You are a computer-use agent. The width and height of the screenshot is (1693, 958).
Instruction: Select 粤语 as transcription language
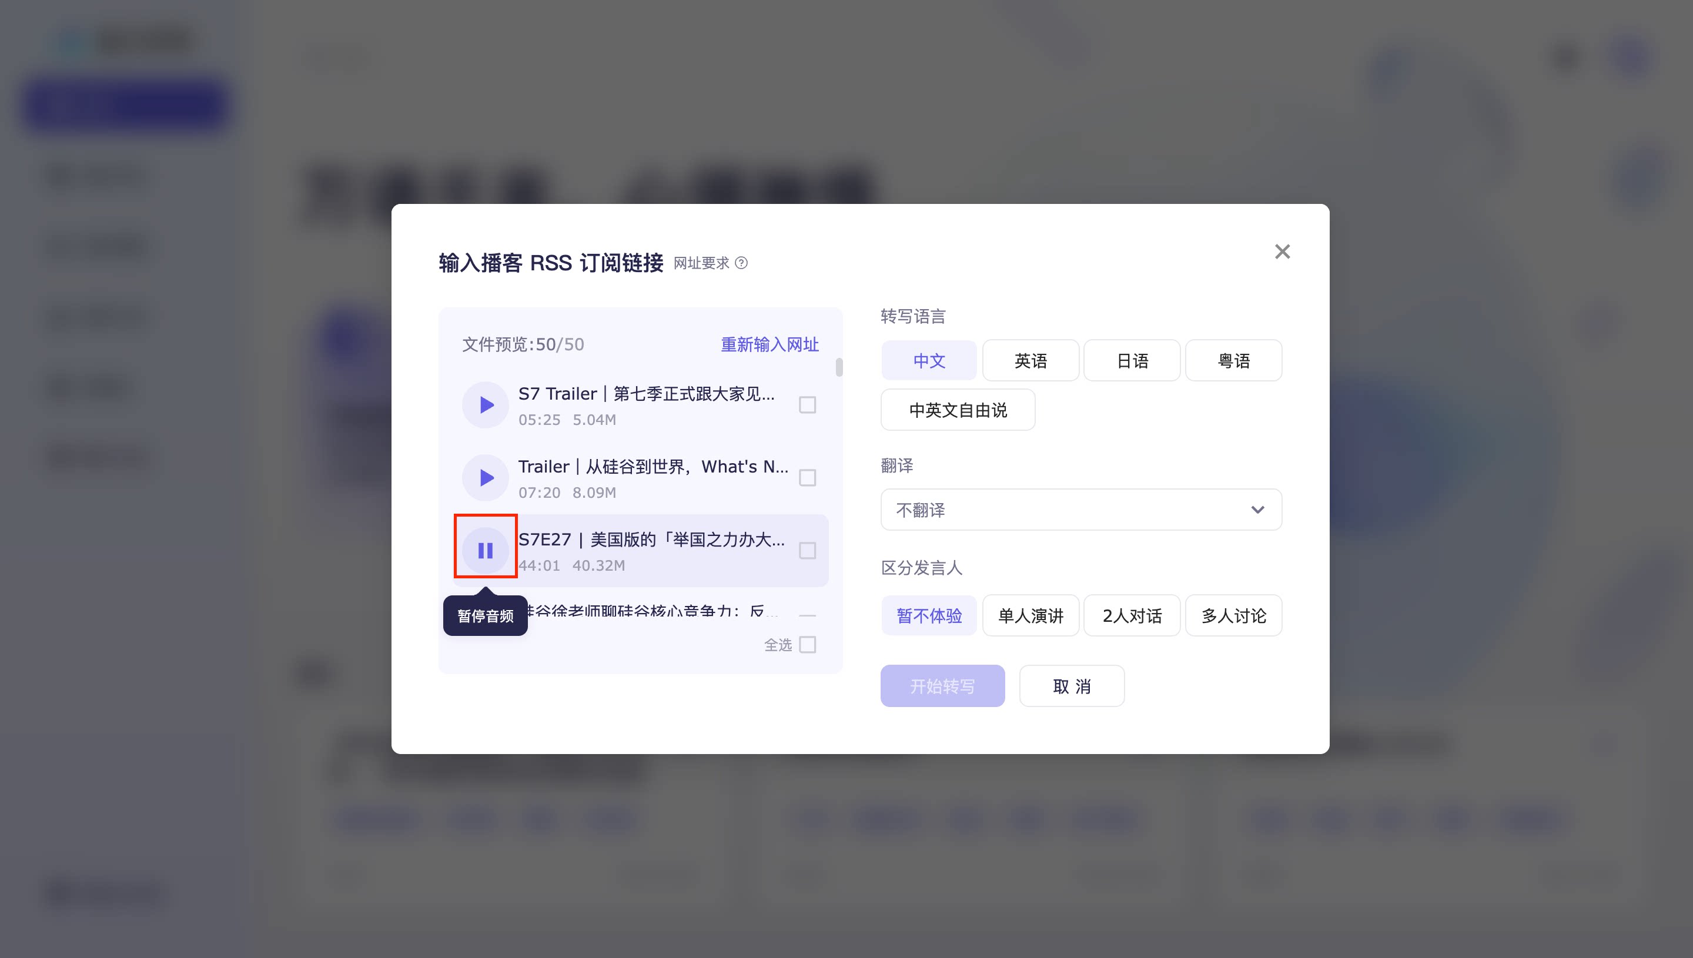pyautogui.click(x=1233, y=360)
